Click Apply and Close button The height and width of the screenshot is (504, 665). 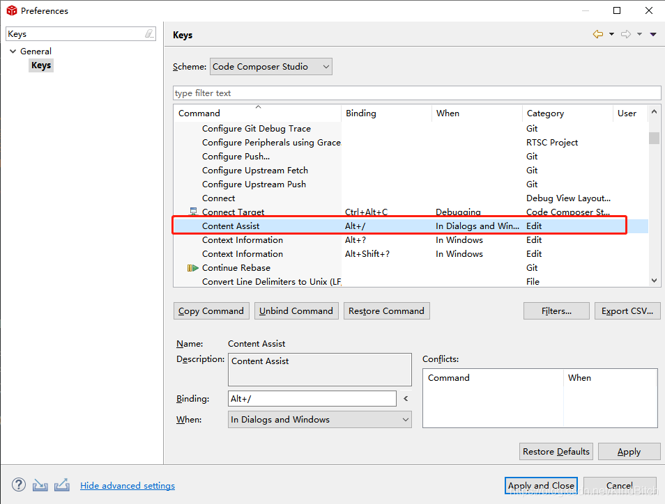(541, 485)
